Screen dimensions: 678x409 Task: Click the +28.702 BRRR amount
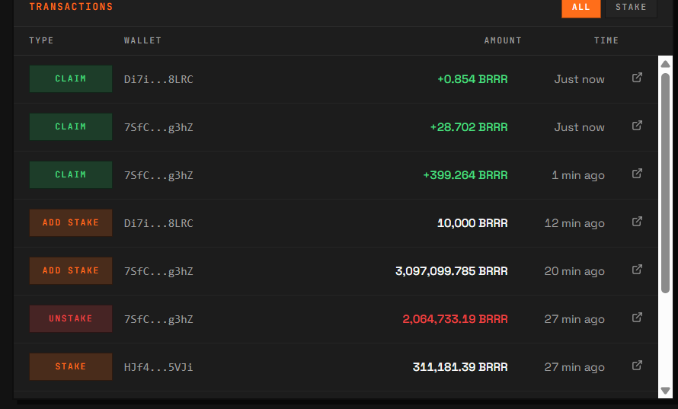click(x=469, y=127)
